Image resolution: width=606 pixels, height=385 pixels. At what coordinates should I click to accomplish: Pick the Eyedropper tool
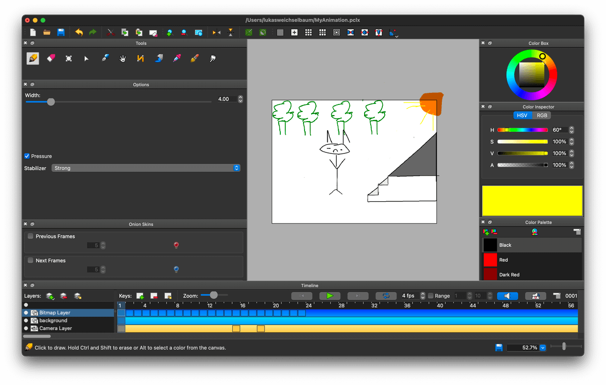(176, 59)
